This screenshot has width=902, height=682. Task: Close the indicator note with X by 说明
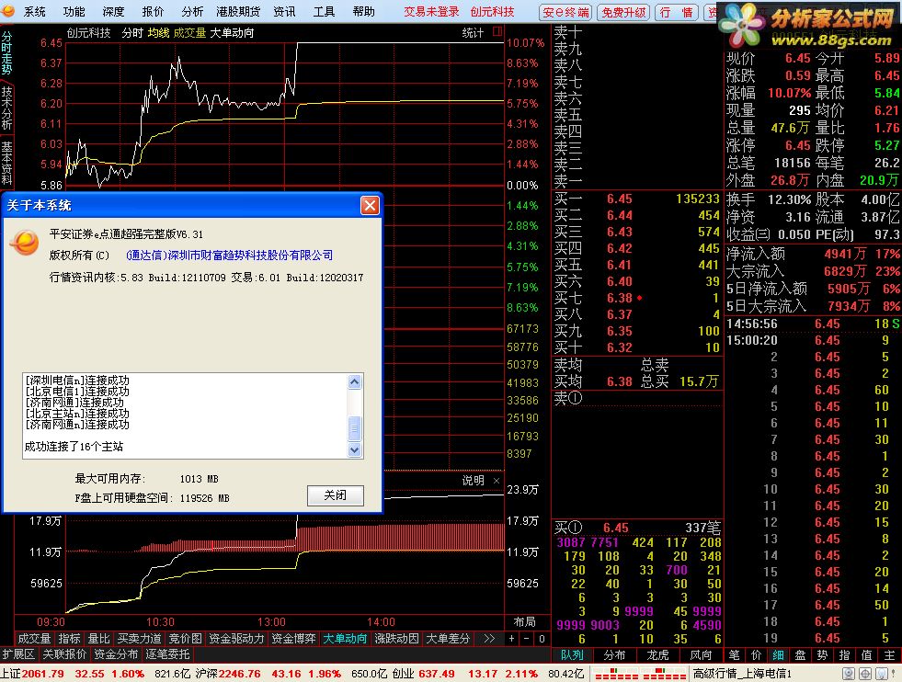point(497,480)
